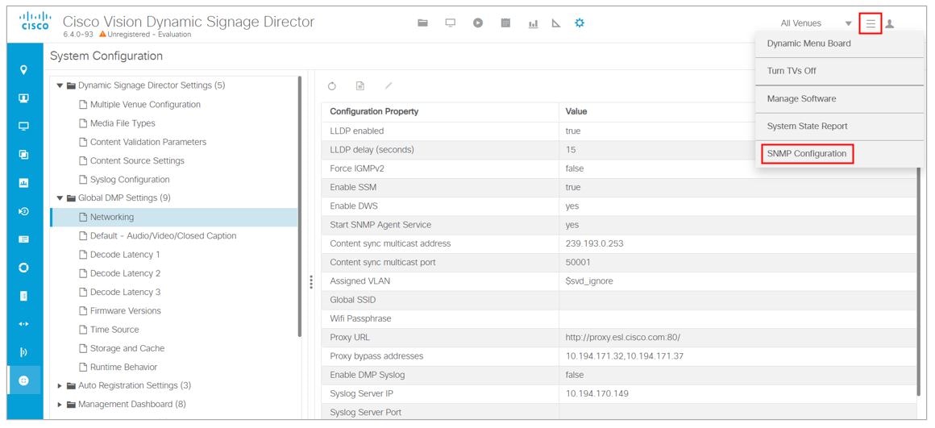Open Manage Software menu item

pos(840,99)
